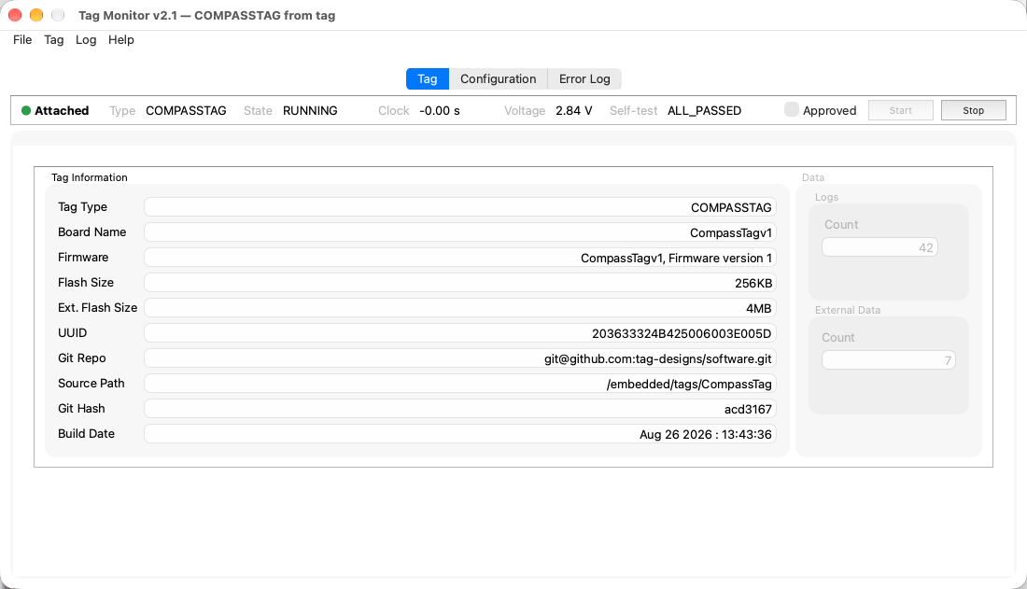Click the Source Path field
The height and width of the screenshot is (589, 1027).
pyautogui.click(x=459, y=384)
